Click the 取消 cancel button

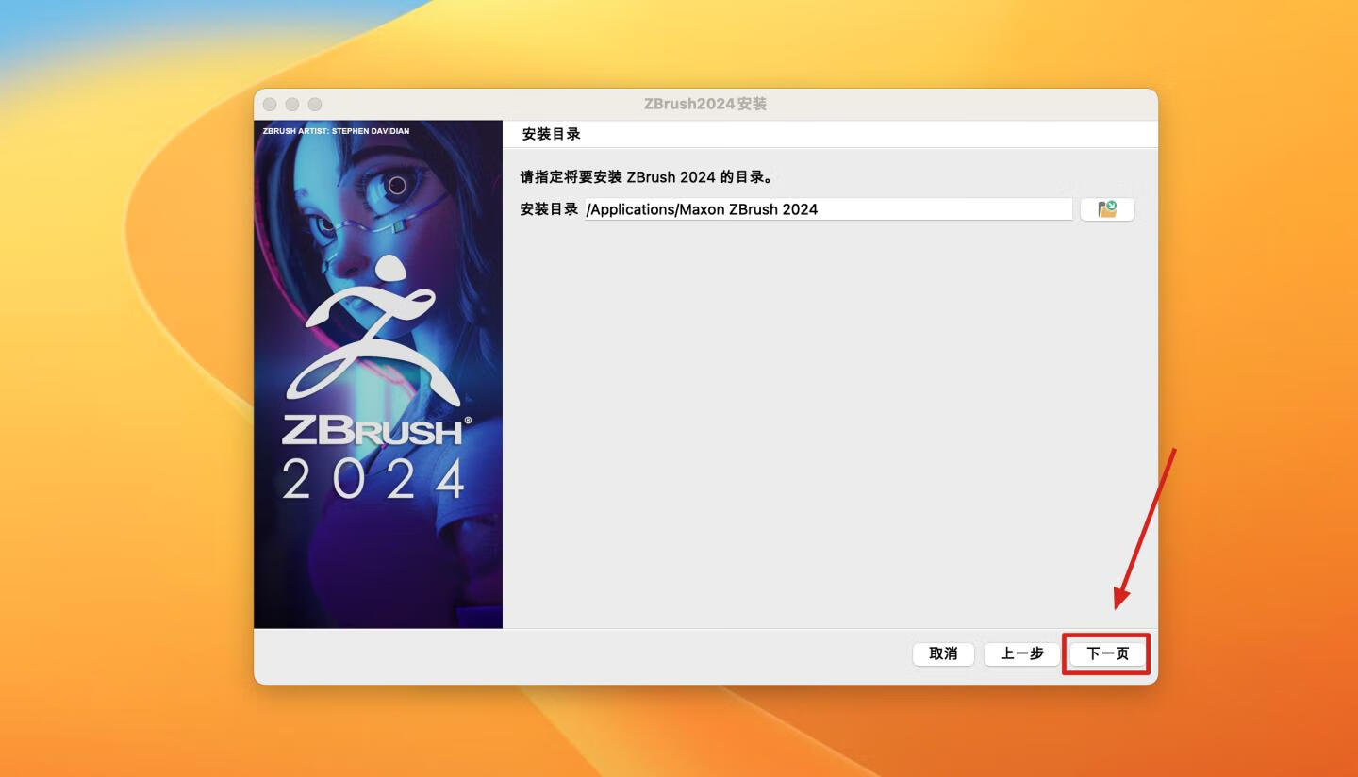(x=943, y=653)
